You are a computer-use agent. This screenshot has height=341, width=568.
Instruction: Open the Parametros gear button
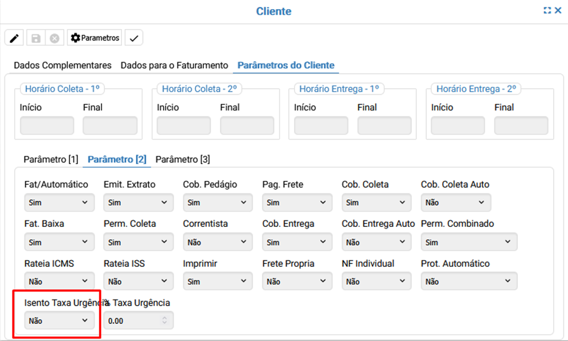pyautogui.click(x=95, y=38)
